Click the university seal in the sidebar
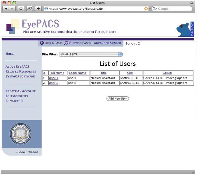The width and height of the screenshot is (213, 176). pos(21,134)
